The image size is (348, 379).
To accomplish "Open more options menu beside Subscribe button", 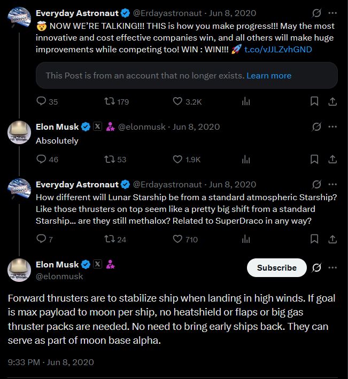I will coord(332,267).
